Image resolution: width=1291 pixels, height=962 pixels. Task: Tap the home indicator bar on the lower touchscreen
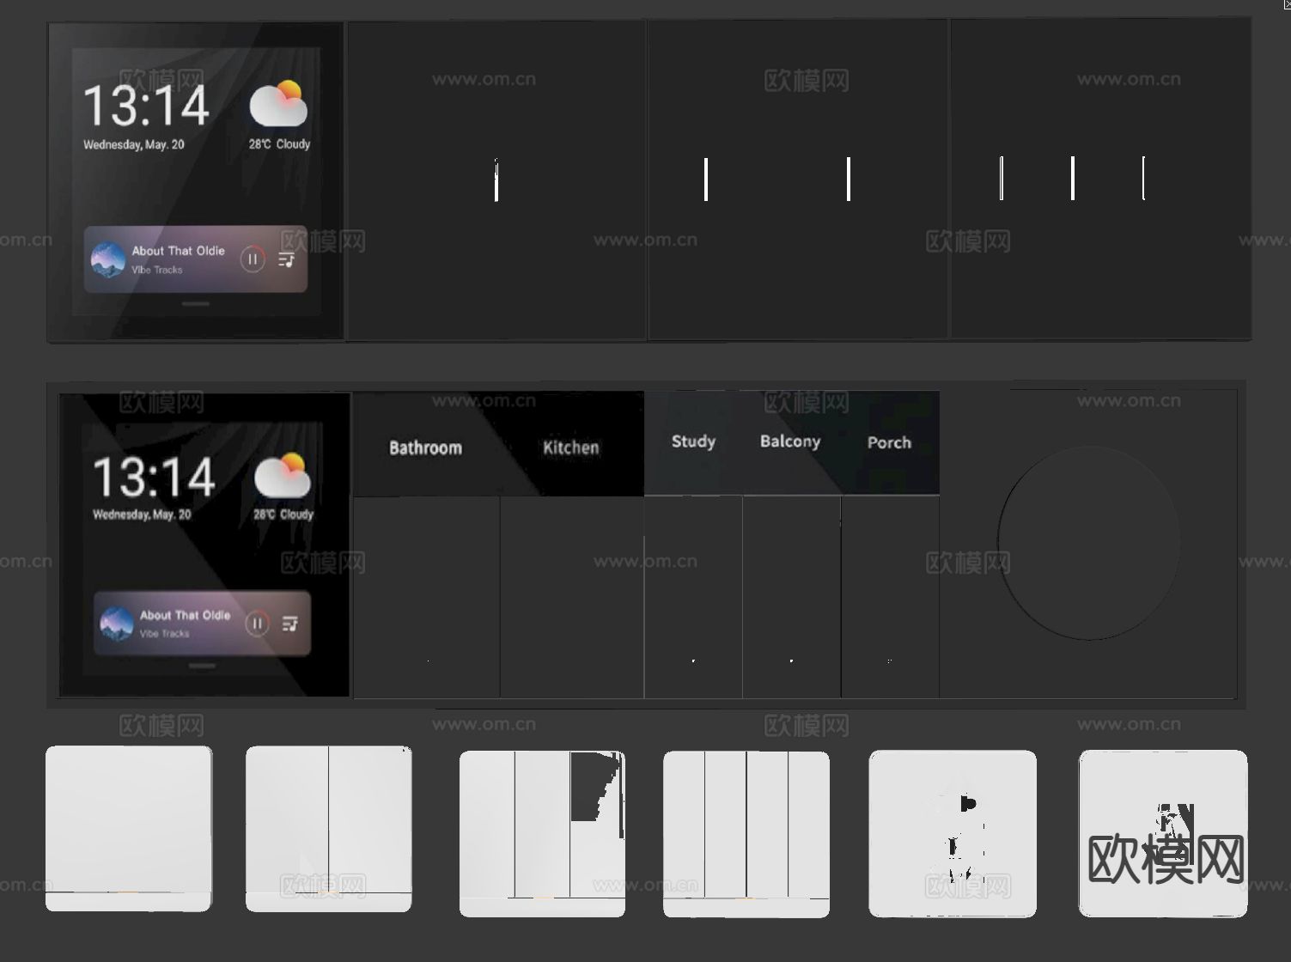coord(202,666)
